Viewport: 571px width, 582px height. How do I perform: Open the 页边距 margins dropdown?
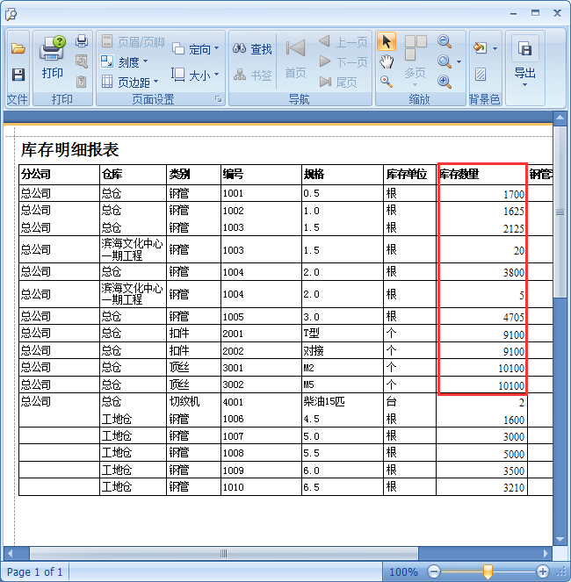[x=130, y=82]
